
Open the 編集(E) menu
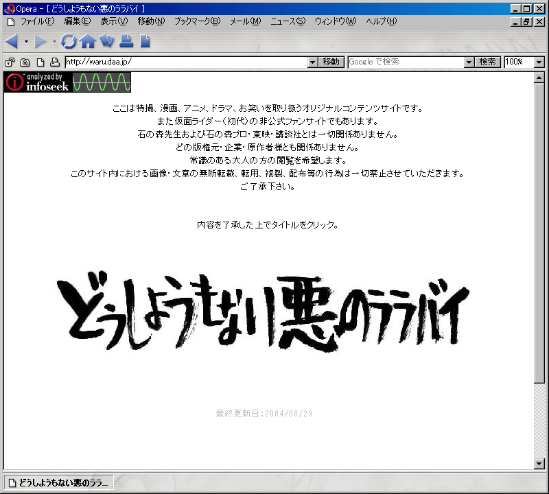coord(78,21)
